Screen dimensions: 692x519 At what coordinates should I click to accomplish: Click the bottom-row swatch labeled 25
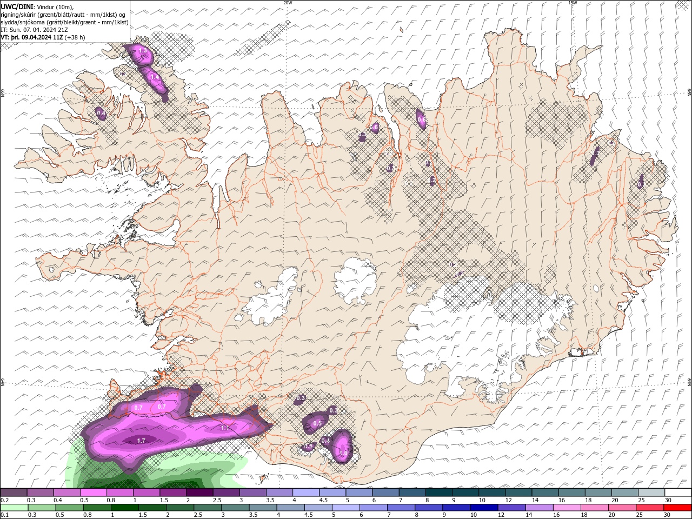pos(650,508)
